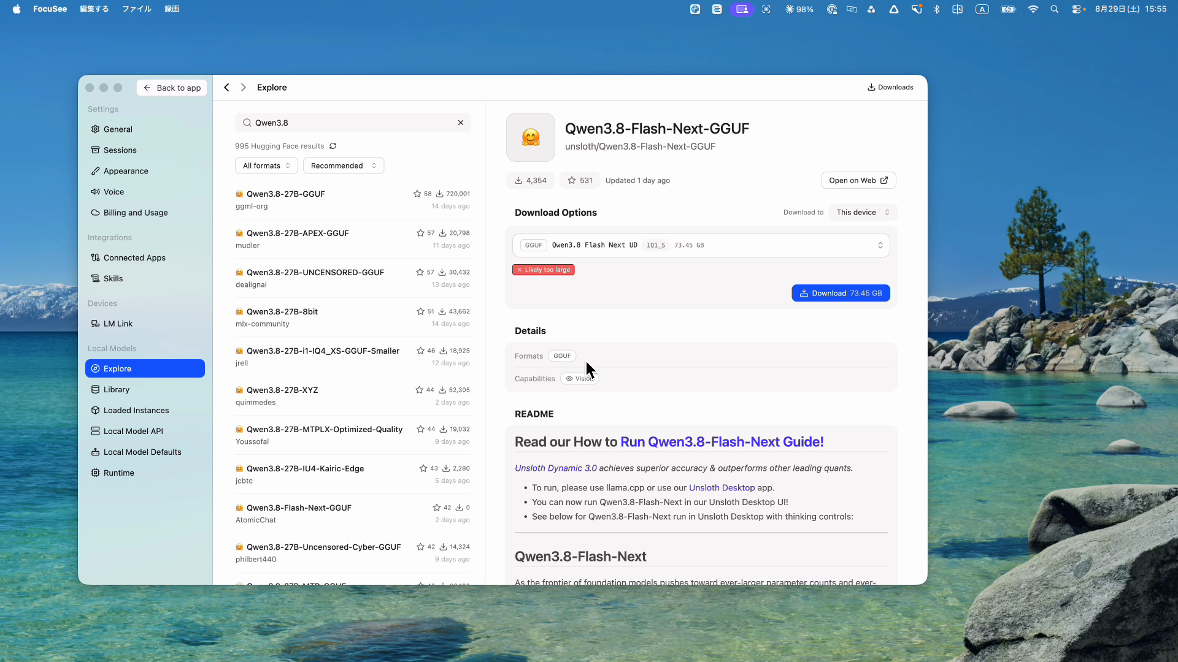This screenshot has width=1178, height=662.
Task: Open Sessions settings
Action: pyautogui.click(x=145, y=150)
